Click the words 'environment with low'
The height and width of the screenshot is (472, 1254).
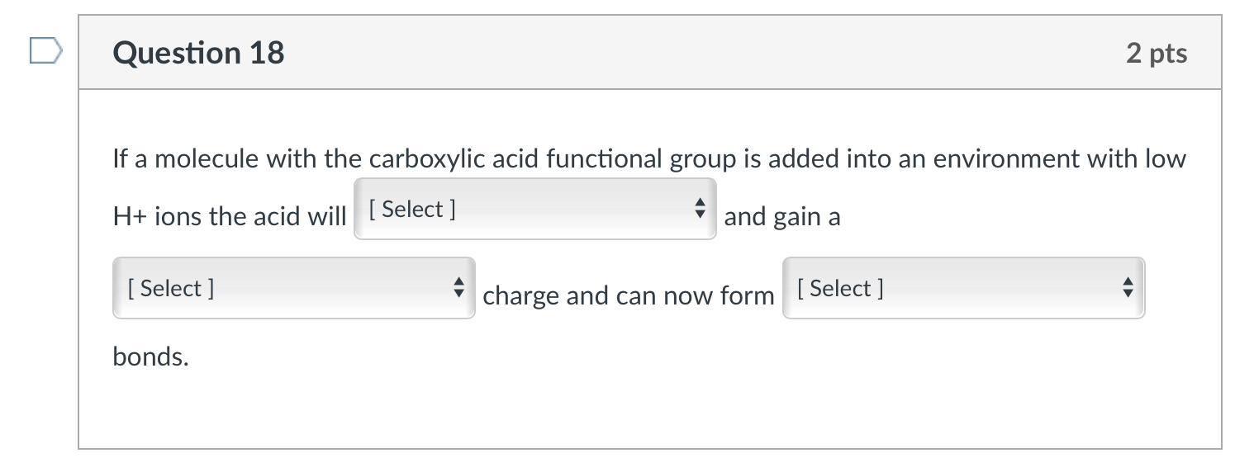tap(1059, 158)
